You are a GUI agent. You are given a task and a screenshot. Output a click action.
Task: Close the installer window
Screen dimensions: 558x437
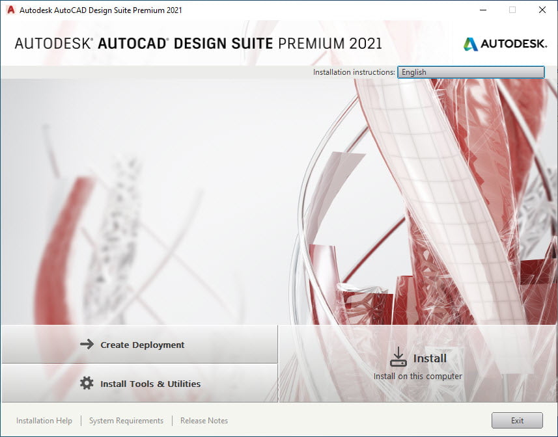(x=542, y=10)
